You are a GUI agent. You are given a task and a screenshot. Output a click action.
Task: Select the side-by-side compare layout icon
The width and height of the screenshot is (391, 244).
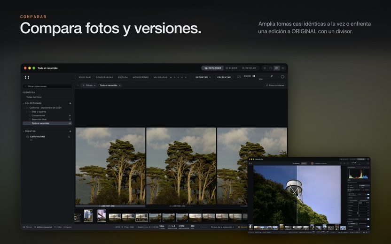pyautogui.click(x=277, y=68)
